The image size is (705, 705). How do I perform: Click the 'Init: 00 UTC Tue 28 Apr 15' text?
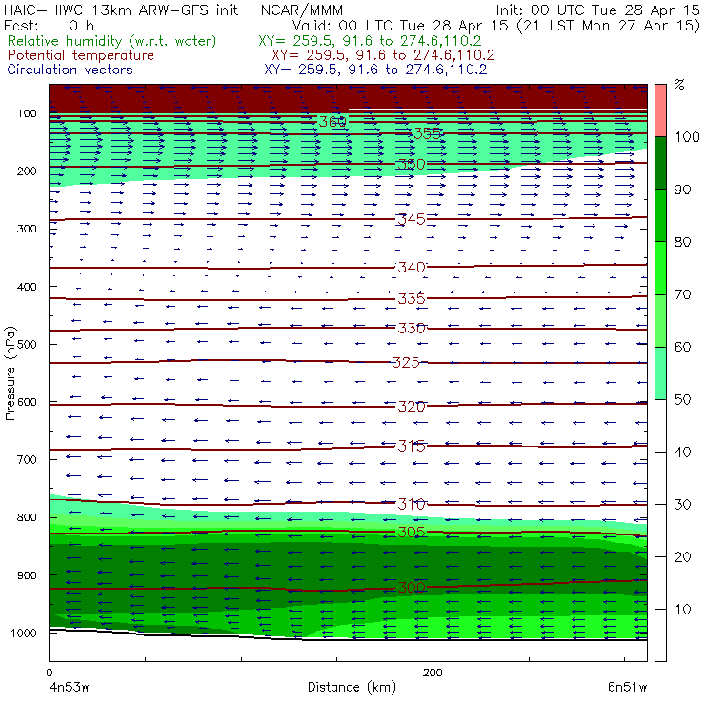point(598,10)
